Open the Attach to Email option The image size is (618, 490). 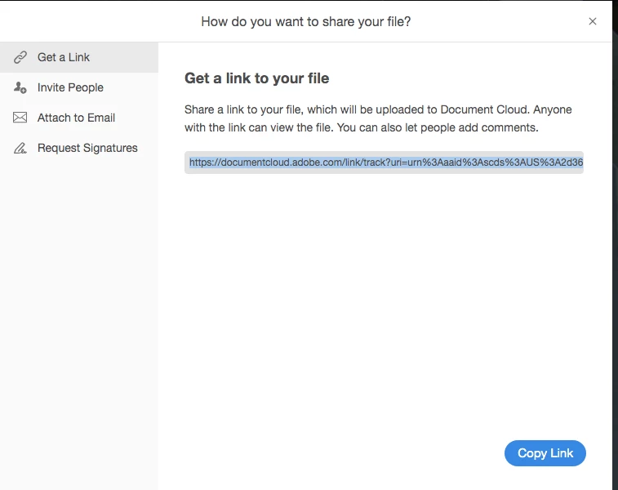(79, 118)
